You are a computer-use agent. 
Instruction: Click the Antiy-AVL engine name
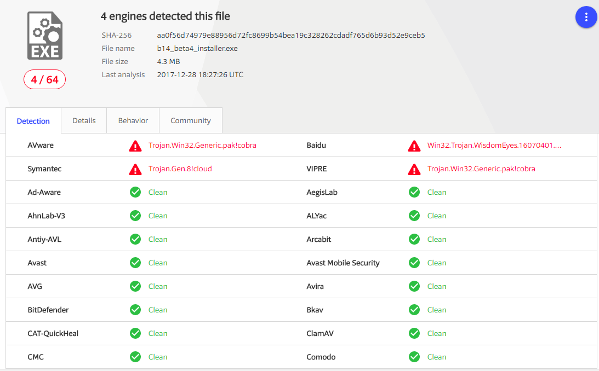(44, 240)
